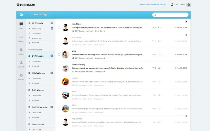Image resolution: width=210 pixels, height=131 pixels.
Task: Open 'Pricing differentiator from competitor?' conversation
Action: click(x=107, y=95)
